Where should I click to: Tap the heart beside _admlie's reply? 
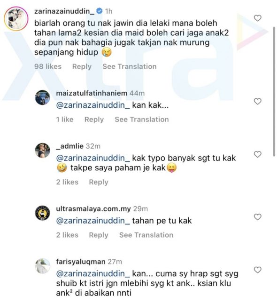click(x=257, y=154)
